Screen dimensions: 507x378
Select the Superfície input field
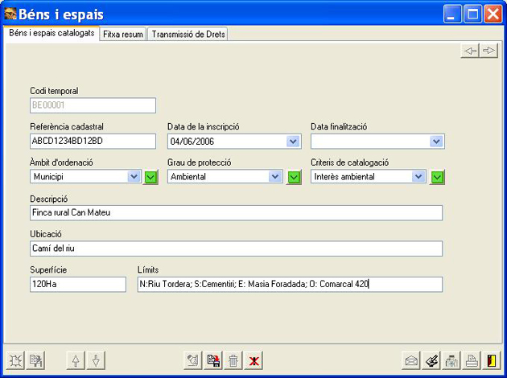coord(78,284)
